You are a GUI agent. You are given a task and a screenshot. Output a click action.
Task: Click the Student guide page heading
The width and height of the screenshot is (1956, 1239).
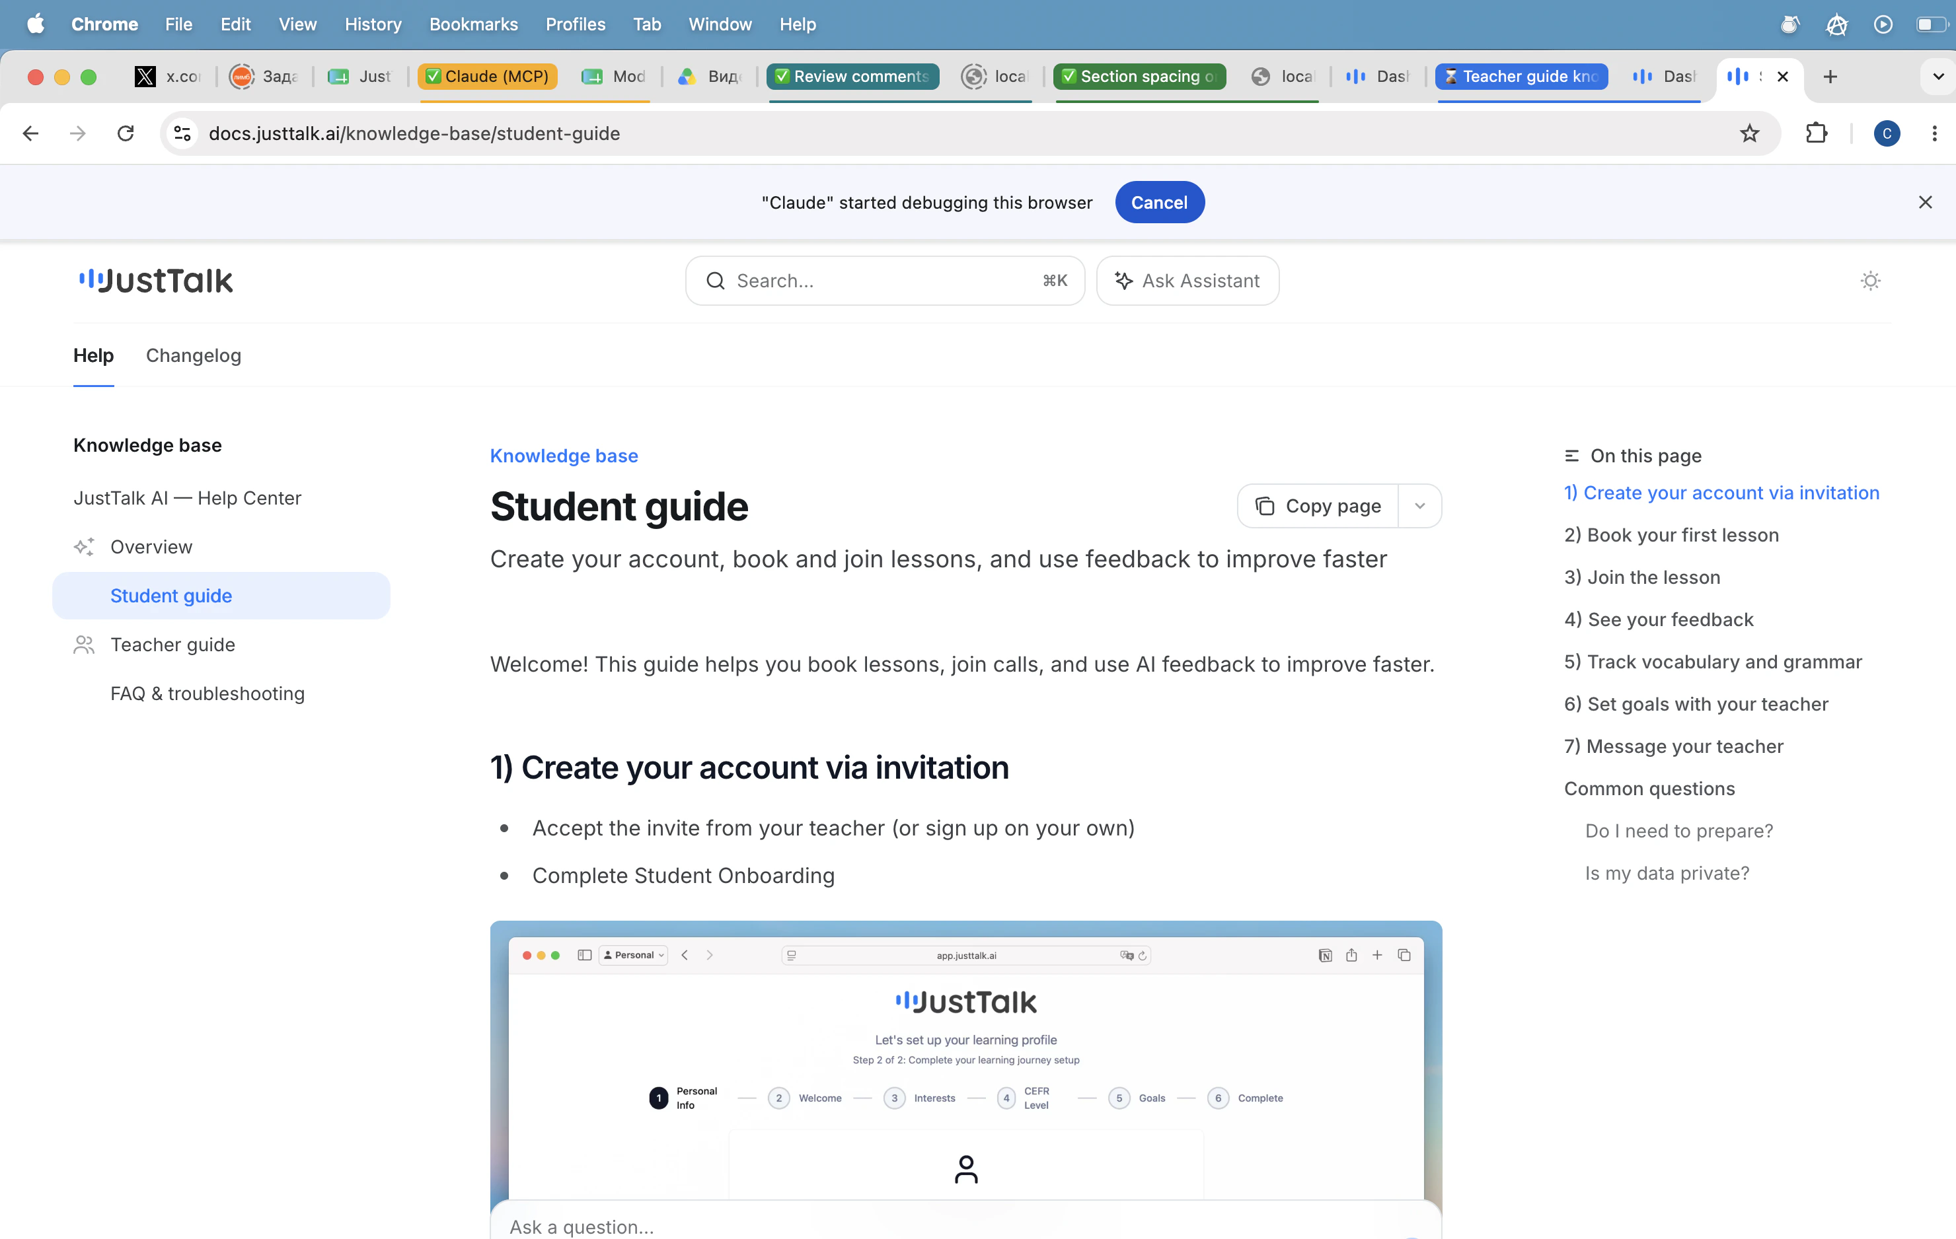[x=619, y=506]
